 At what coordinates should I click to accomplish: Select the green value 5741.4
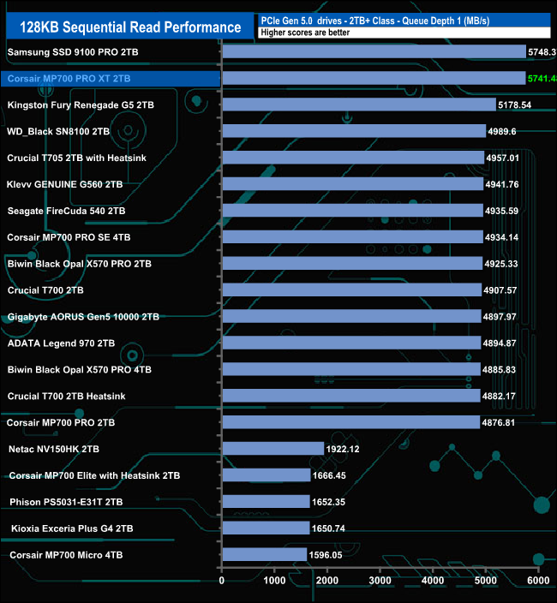coord(542,79)
